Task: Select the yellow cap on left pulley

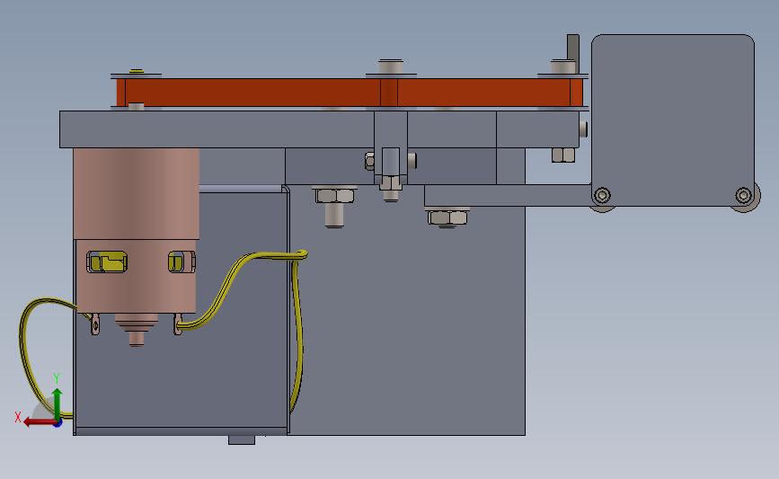Action: coord(137,72)
